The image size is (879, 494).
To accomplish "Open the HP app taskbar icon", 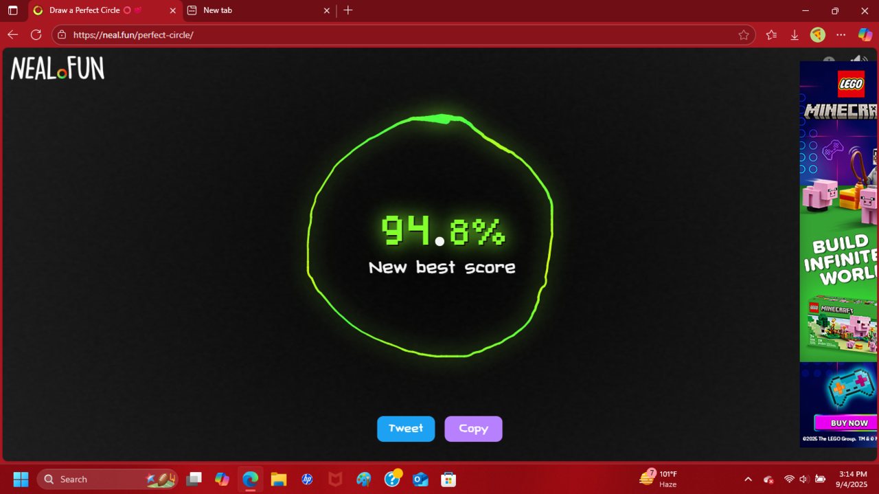I will [x=307, y=479].
